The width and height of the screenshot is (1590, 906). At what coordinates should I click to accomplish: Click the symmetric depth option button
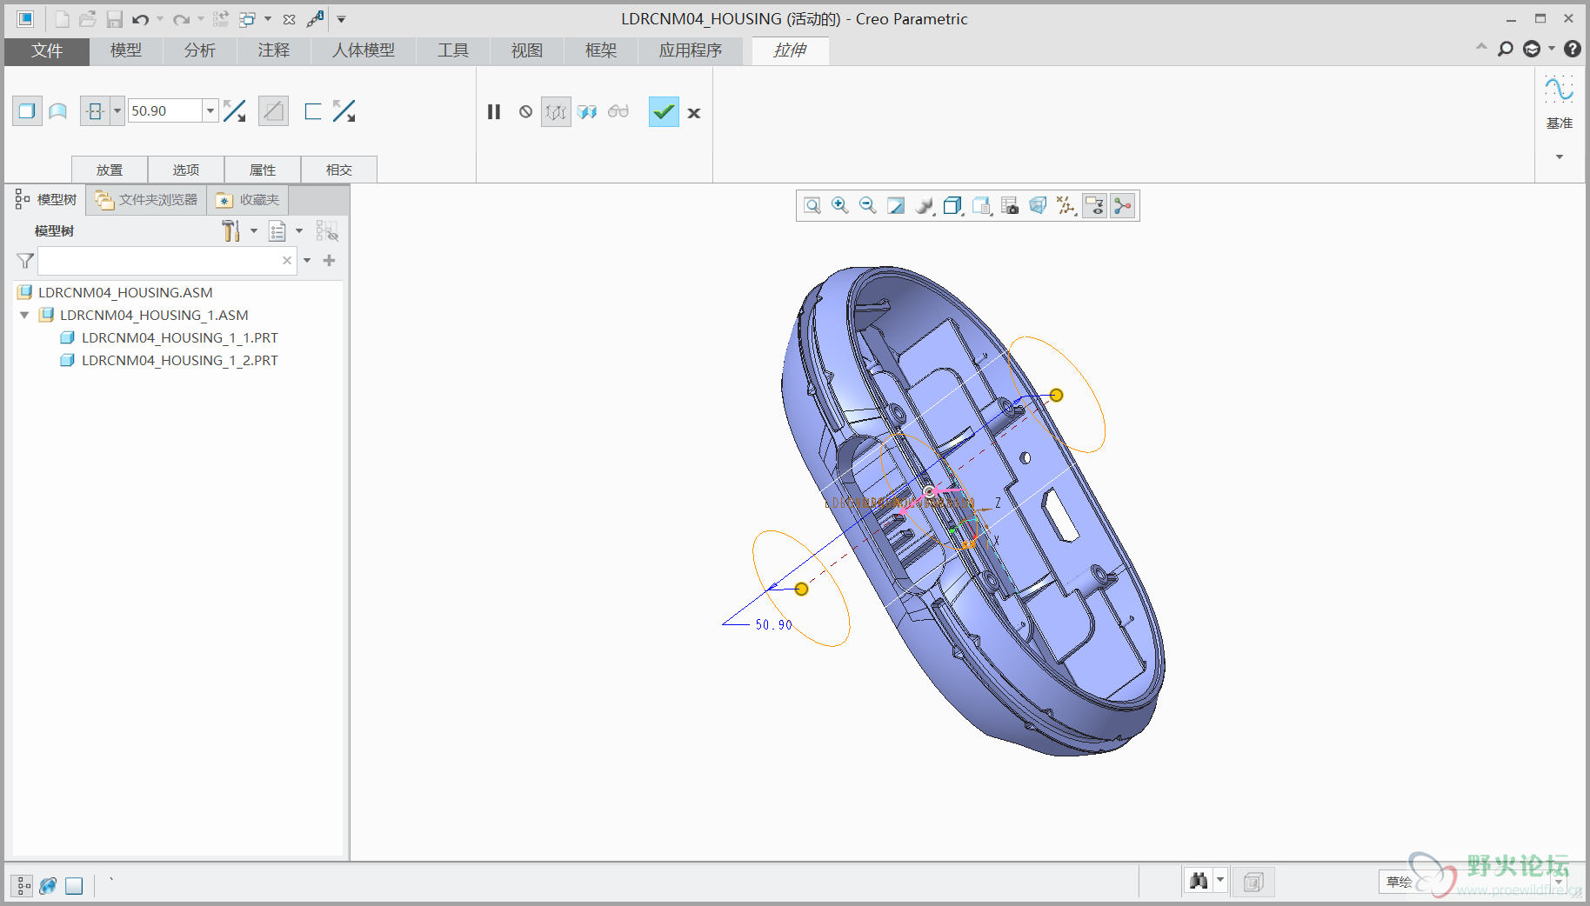pos(96,111)
